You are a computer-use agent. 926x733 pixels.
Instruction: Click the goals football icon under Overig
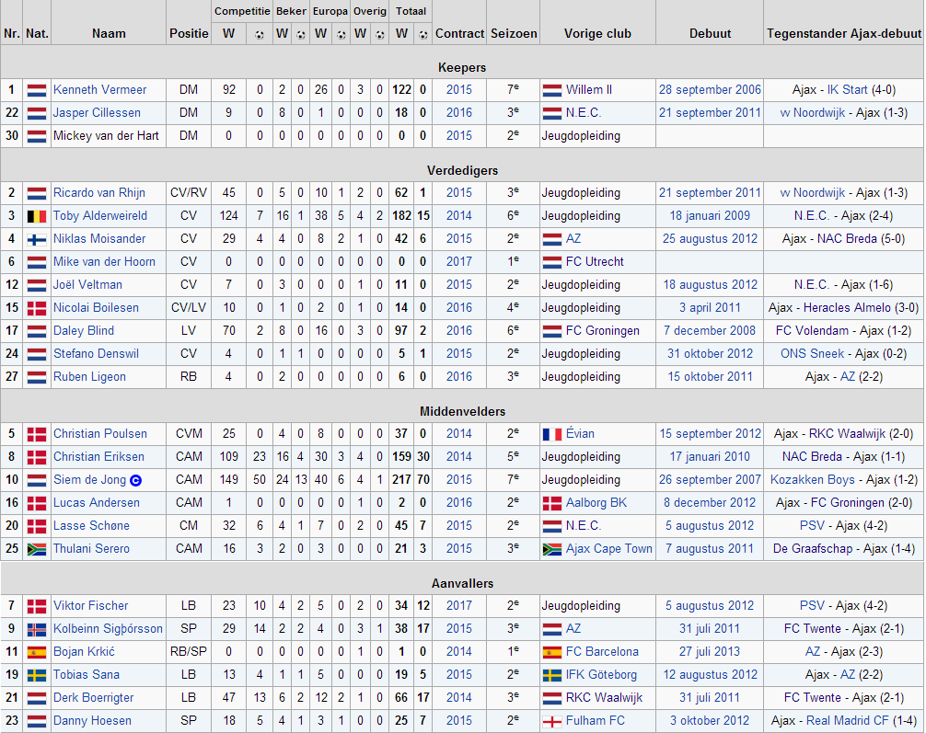click(380, 34)
